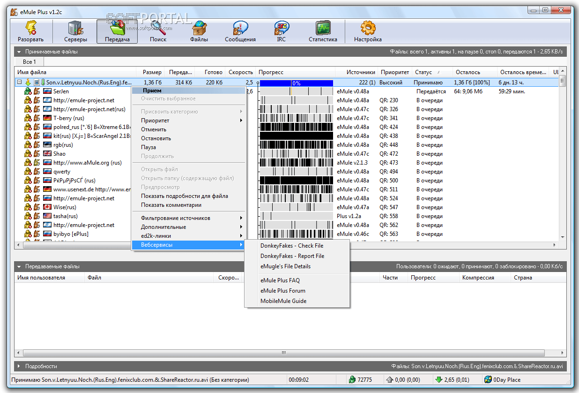Image resolution: width=579 pixels, height=393 pixels.
Task: Collapse source list of Son.v.Letnyuu.Noch file
Action: (19, 83)
